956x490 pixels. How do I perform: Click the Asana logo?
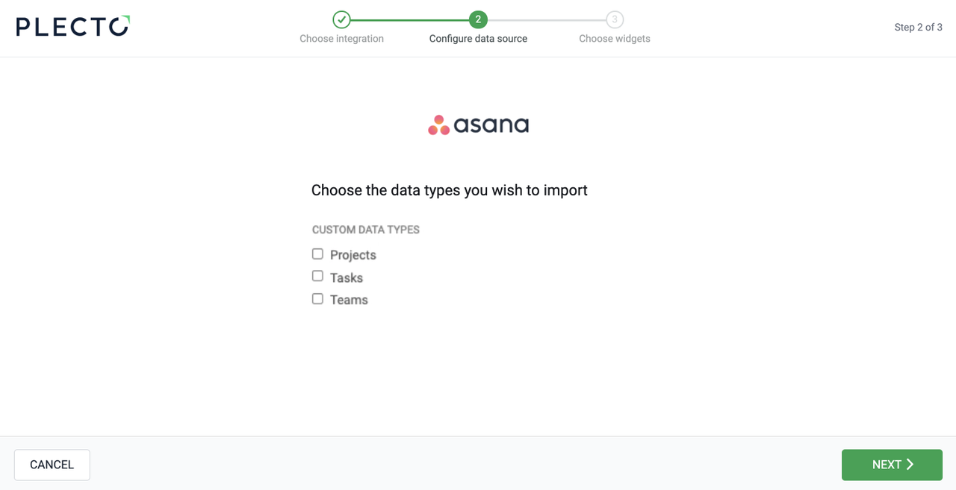[x=478, y=125]
